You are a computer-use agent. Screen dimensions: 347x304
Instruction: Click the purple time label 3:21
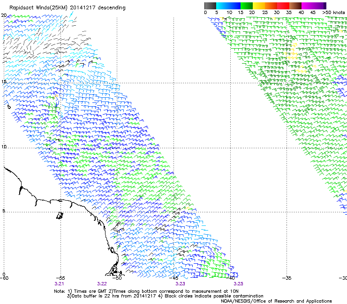[59, 284]
